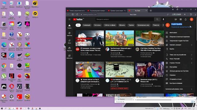Select the 'Анимация' filter chip
The width and height of the screenshot is (197, 110).
pyautogui.click(x=87, y=25)
